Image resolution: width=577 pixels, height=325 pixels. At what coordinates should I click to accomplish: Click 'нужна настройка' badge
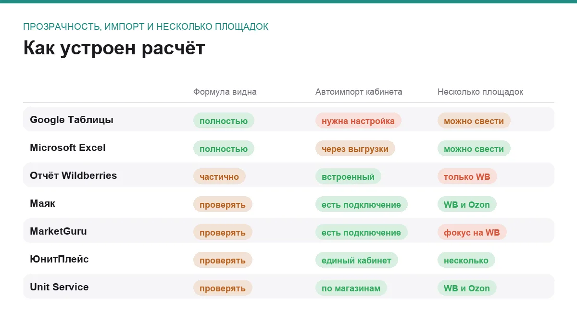358,121
